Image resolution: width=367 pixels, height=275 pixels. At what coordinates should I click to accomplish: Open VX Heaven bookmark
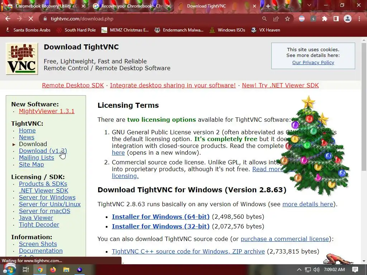tap(266, 30)
